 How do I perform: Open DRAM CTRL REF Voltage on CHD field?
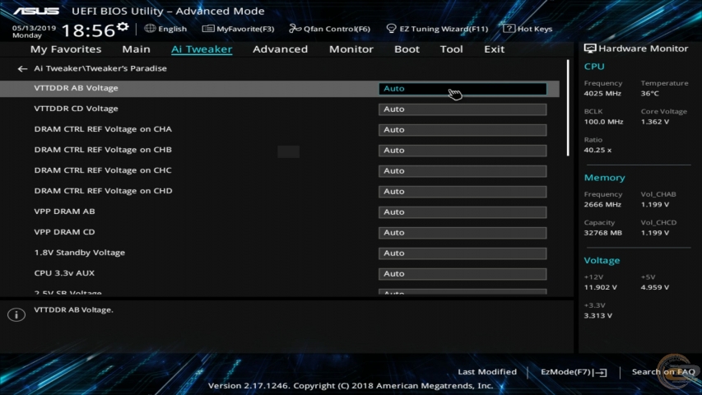pos(463,192)
